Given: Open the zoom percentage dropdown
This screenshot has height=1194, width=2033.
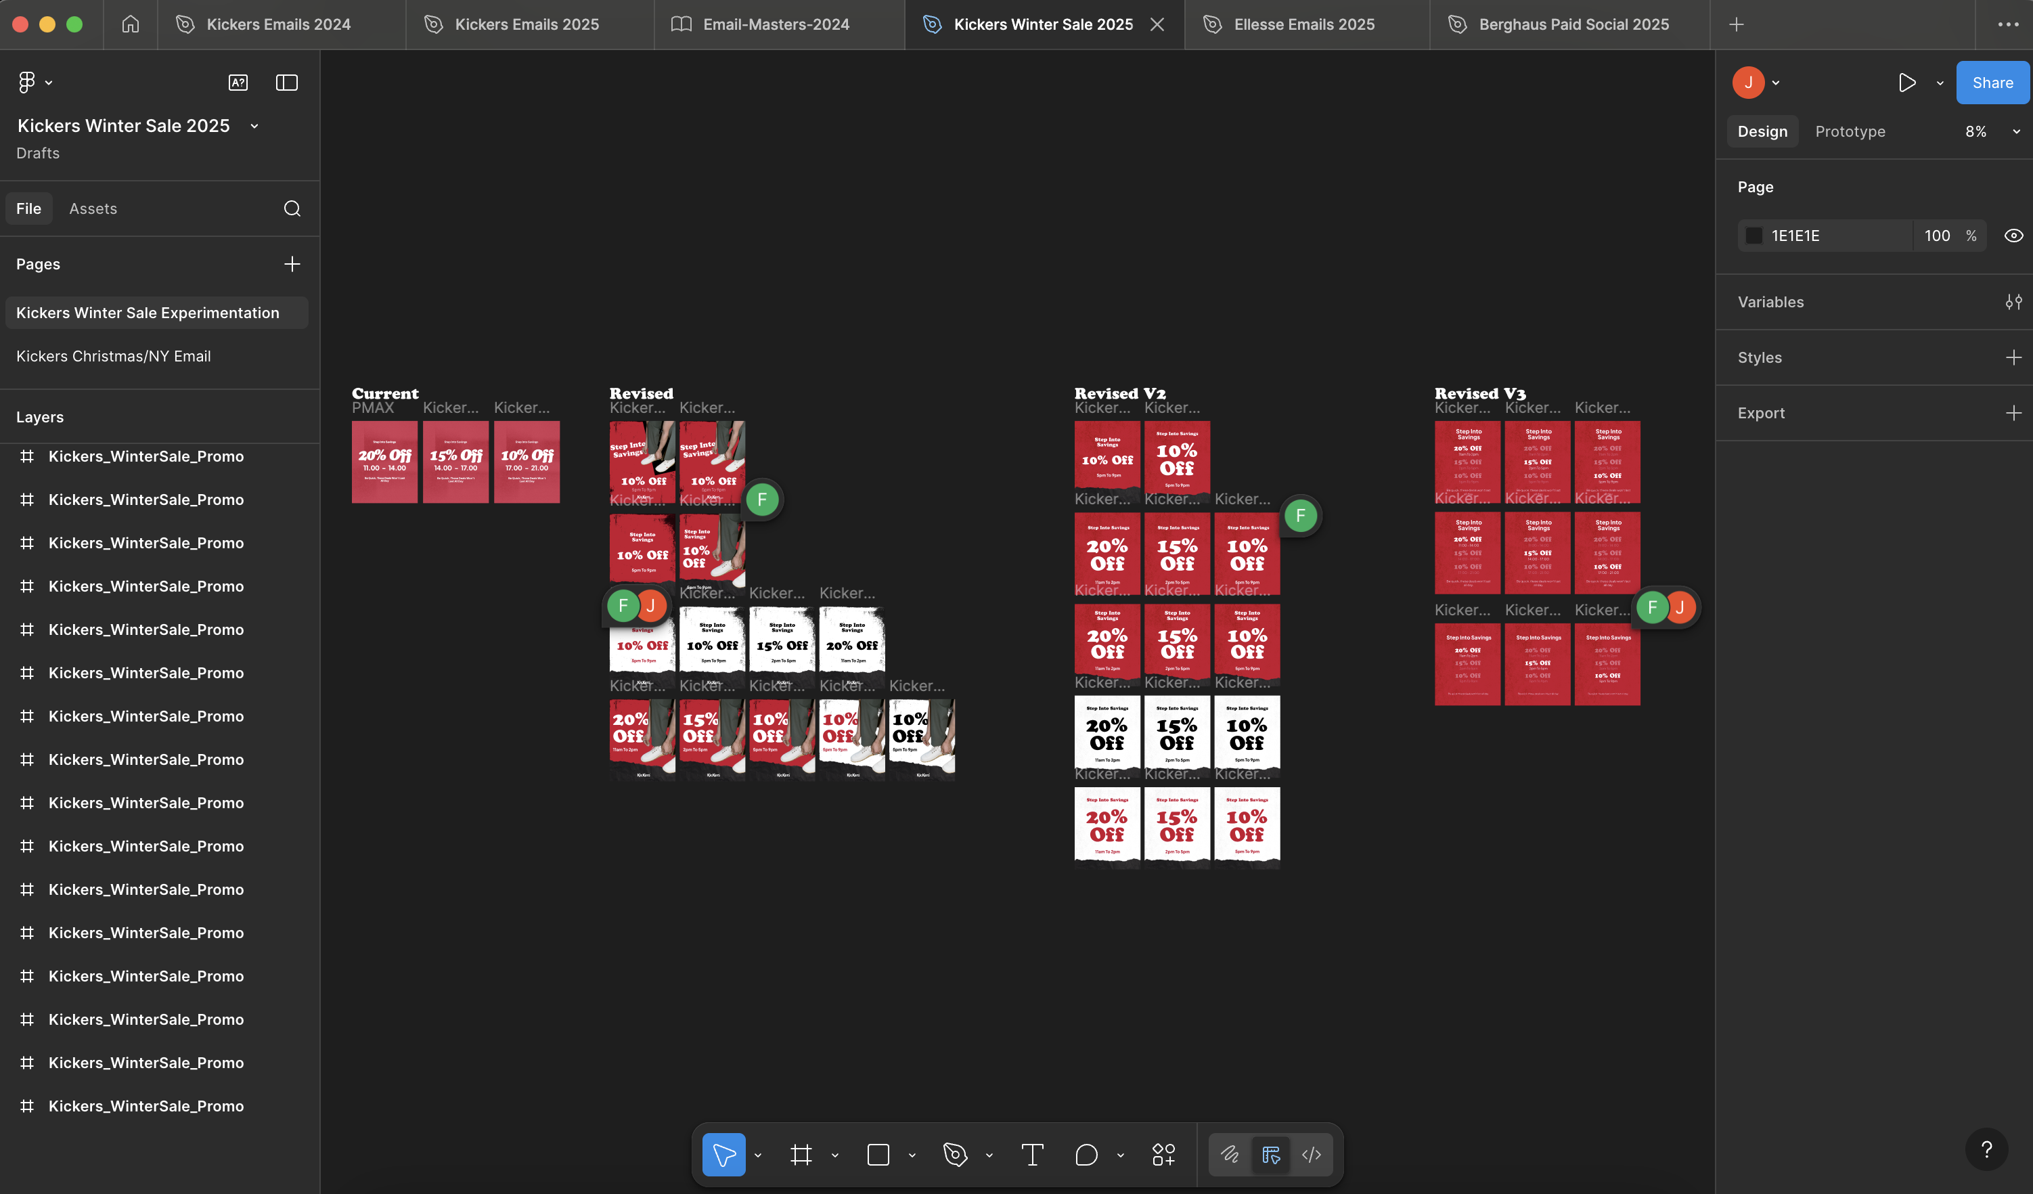Looking at the screenshot, I should 2016,131.
